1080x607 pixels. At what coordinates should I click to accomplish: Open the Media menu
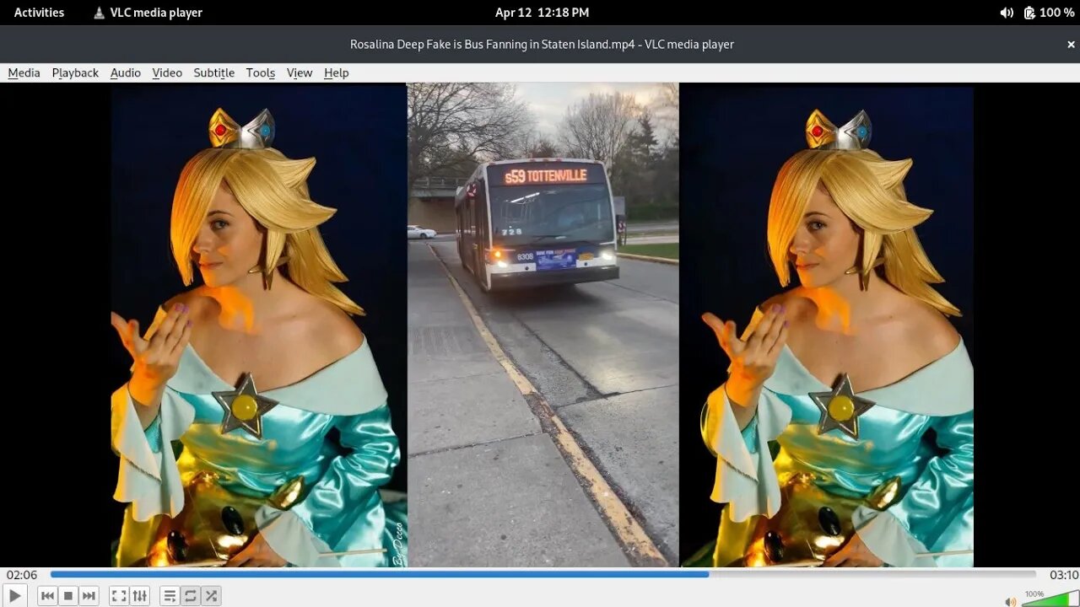click(24, 73)
